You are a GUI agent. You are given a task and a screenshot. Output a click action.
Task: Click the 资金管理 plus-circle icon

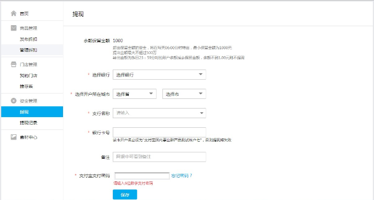coord(13,101)
